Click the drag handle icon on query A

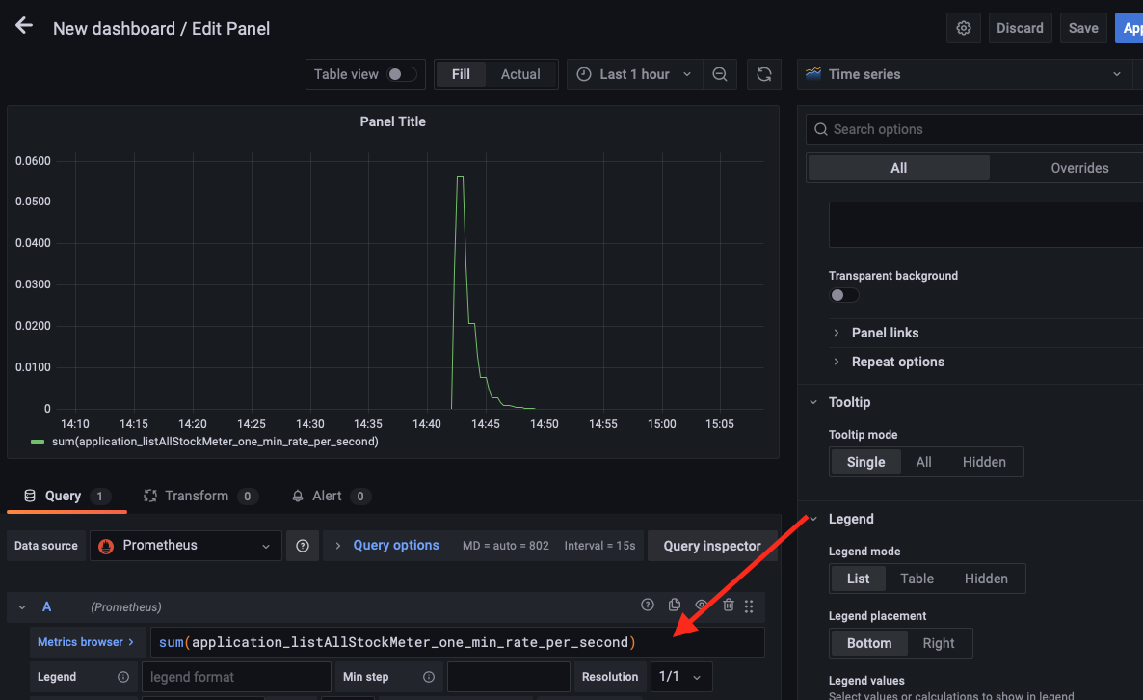click(x=749, y=606)
